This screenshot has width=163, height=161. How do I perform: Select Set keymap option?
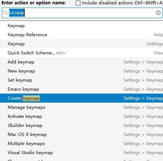81,80
